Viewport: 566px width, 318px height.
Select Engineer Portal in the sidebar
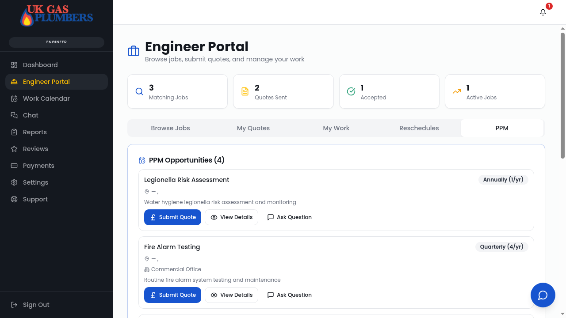57,82
